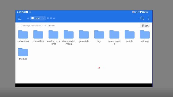Screen dimensions: 173x97
Task: Open the controllers folder
Action: tap(38, 36)
